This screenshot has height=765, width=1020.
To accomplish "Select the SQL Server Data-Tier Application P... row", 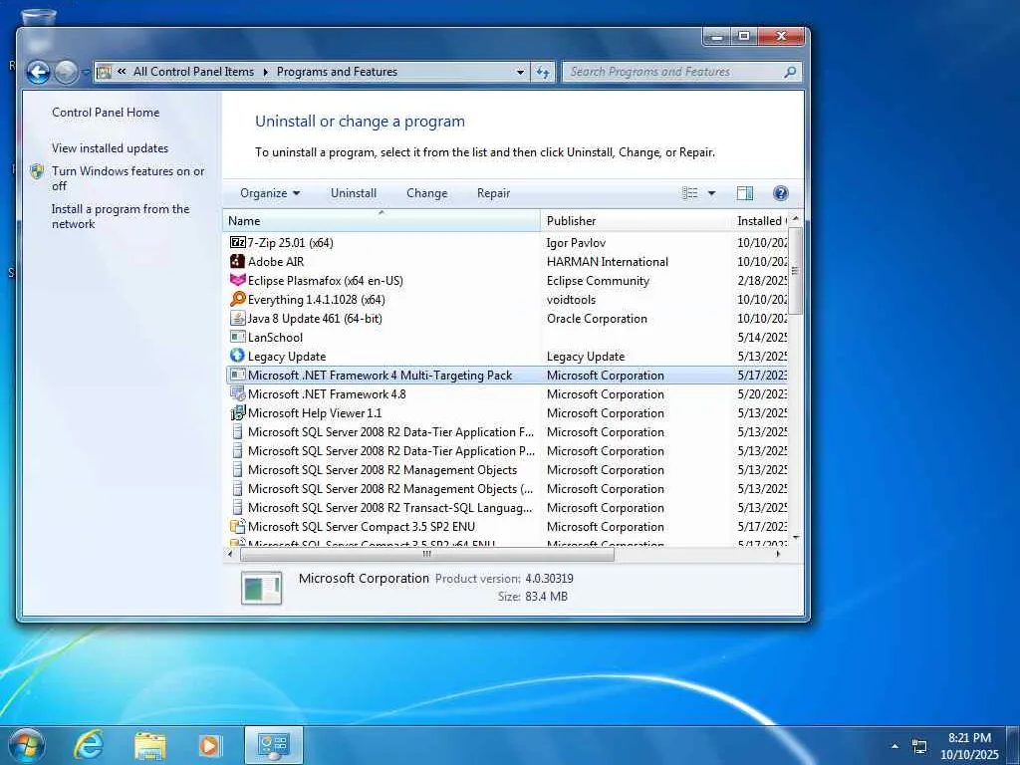I will pos(505,451).
